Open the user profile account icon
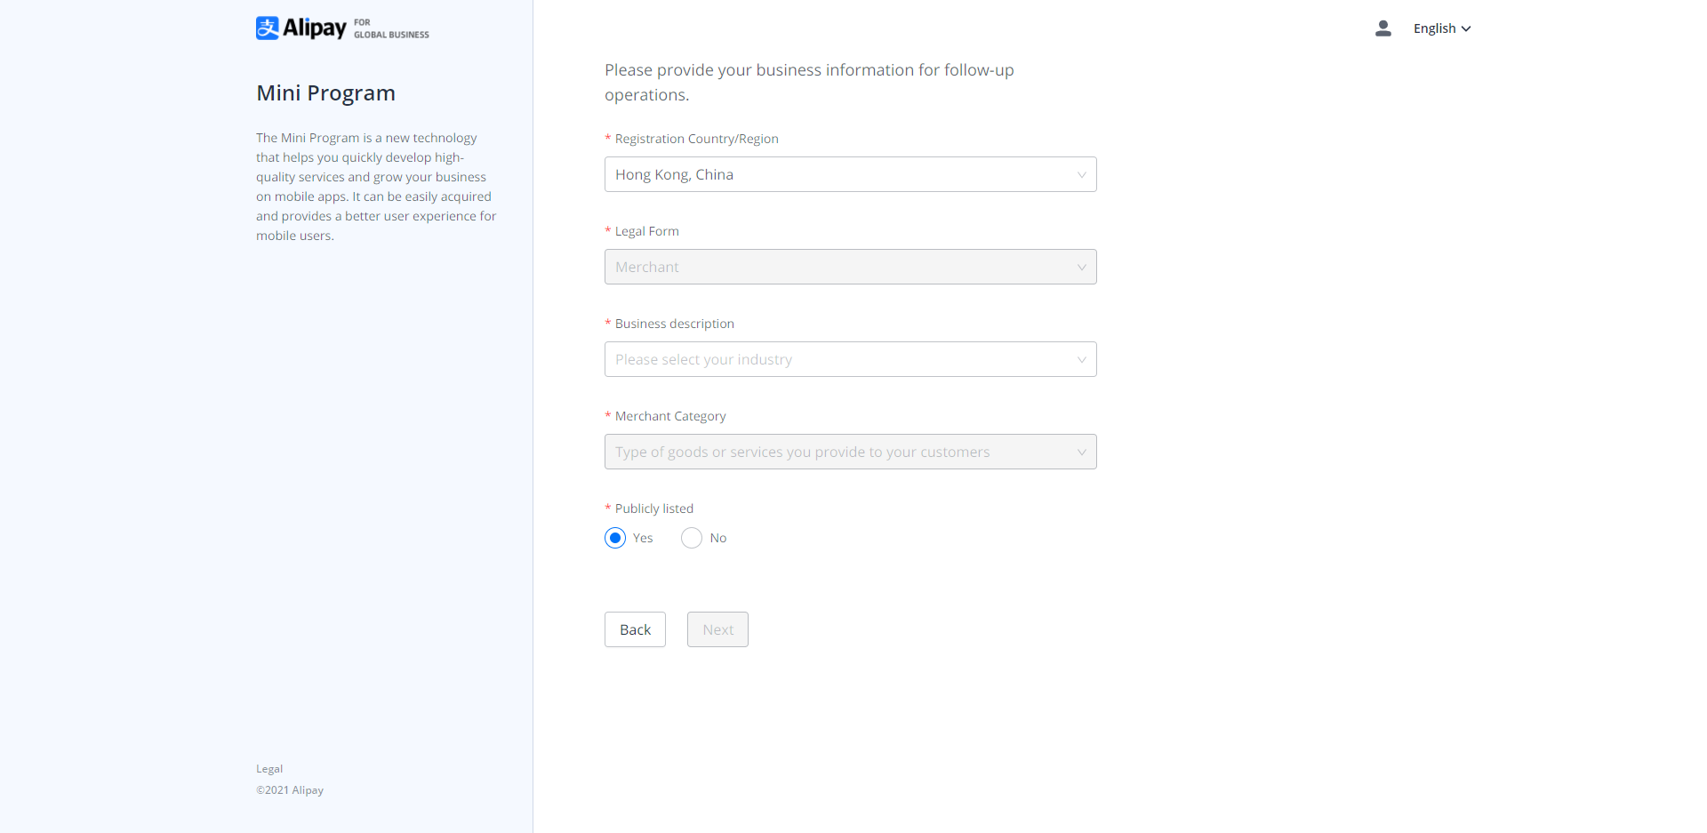Image resolution: width=1707 pixels, height=833 pixels. click(1382, 28)
